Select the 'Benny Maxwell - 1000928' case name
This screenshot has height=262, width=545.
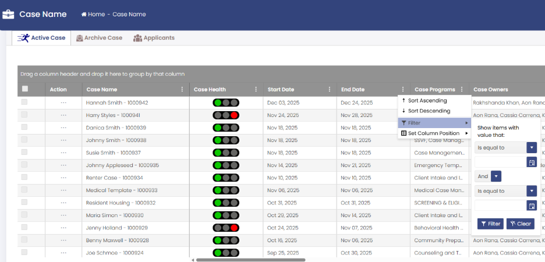coord(118,240)
